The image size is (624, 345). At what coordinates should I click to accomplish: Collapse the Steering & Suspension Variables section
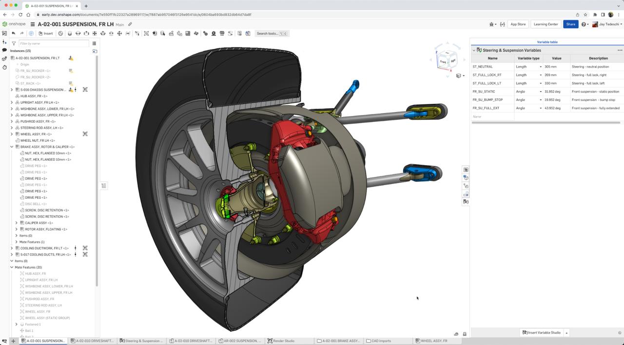click(474, 50)
